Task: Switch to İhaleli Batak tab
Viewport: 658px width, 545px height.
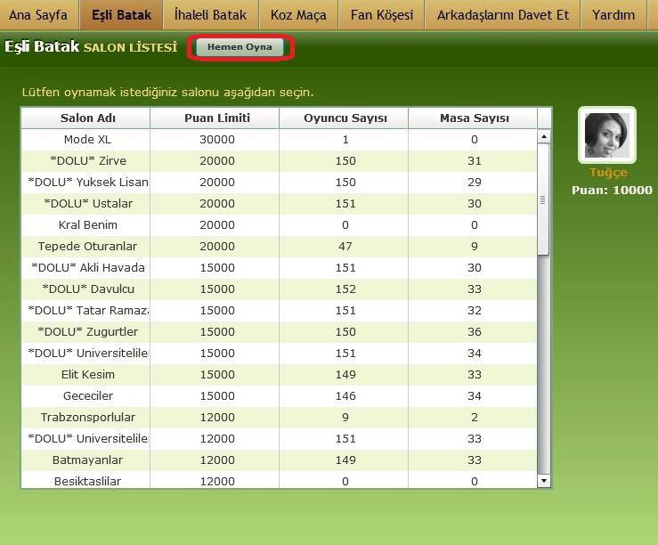Action: tap(210, 15)
